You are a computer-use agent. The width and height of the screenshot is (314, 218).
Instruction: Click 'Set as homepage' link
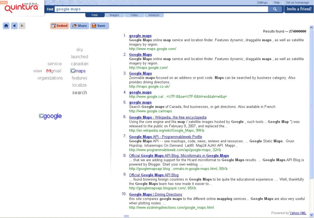(297, 2)
